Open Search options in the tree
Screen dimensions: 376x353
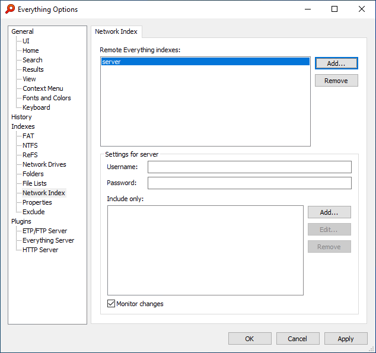coord(33,60)
